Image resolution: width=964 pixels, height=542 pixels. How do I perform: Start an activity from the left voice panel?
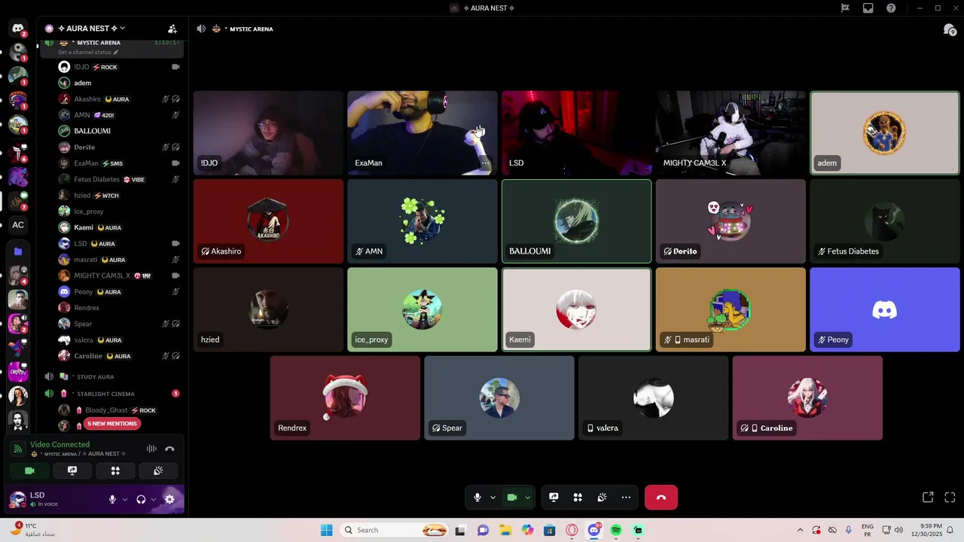click(x=115, y=470)
